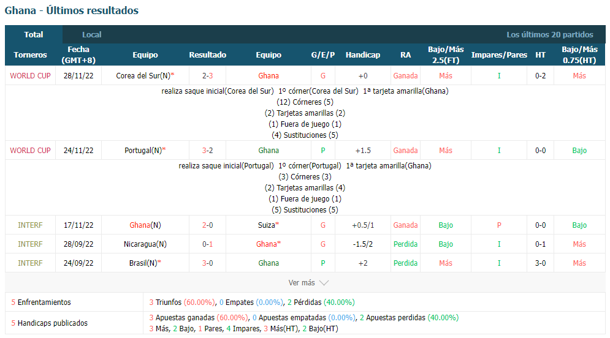Image resolution: width=610 pixels, height=338 pixels.
Task: Click handicap value +0
Action: click(x=363, y=76)
